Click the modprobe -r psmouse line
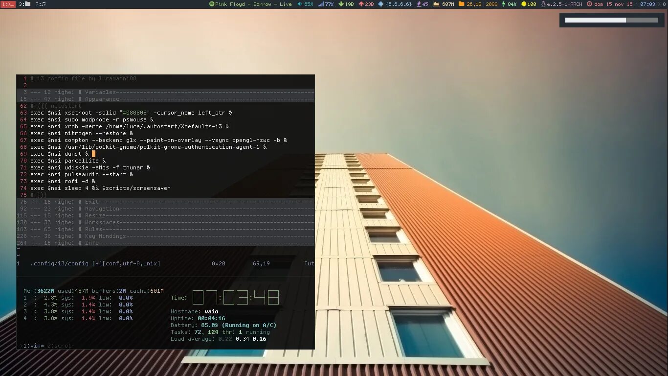This screenshot has width=668, height=376. (x=92, y=119)
